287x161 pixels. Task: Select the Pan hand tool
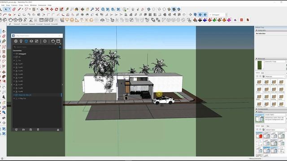pyautogui.click(x=87, y=9)
